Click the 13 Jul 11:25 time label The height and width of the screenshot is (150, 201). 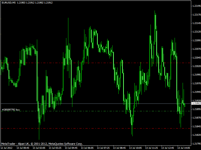(x=152, y=148)
